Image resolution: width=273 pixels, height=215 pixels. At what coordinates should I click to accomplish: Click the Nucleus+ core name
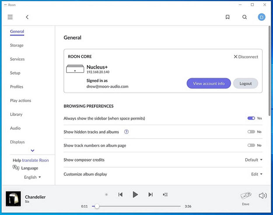(97, 67)
